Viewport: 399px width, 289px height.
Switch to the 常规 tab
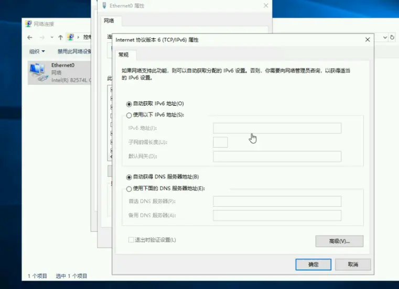coord(124,54)
